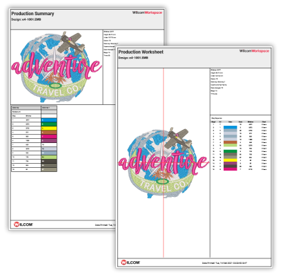Click the Date Printed text on worksheet footer

click(x=224, y=262)
